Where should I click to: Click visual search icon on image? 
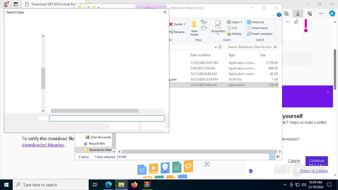207,164
